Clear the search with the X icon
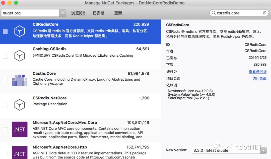 (x=264, y=13)
